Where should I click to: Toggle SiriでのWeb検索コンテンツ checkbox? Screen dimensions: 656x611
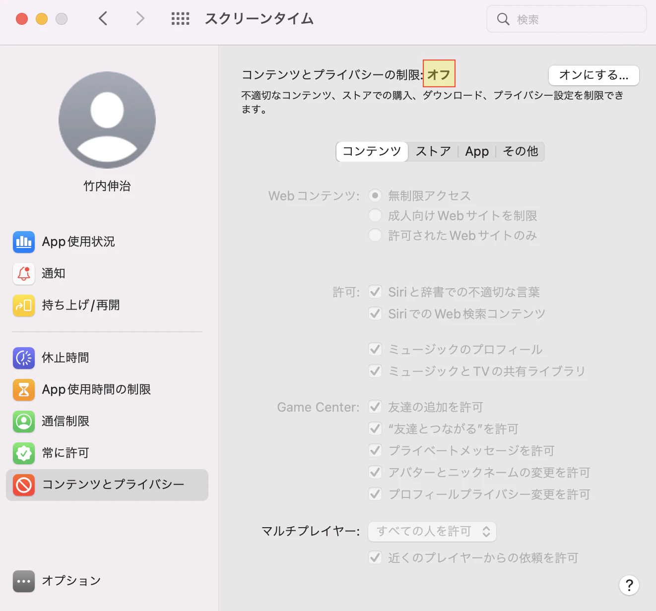pyautogui.click(x=375, y=313)
